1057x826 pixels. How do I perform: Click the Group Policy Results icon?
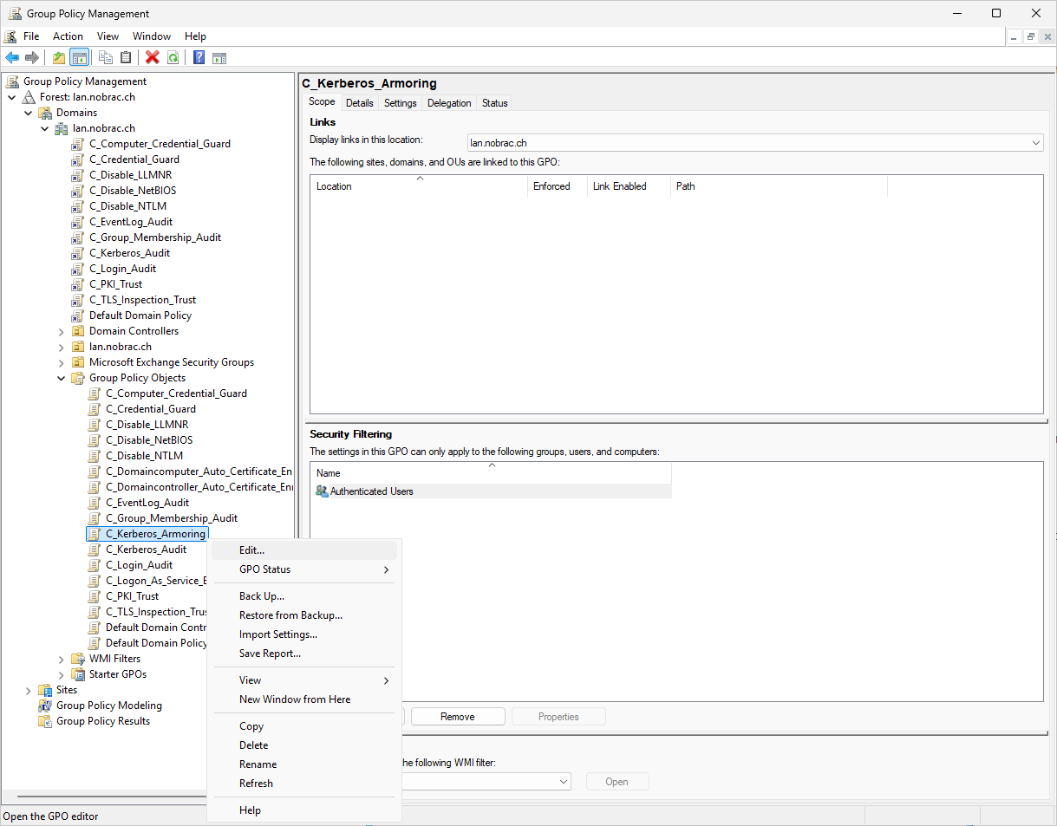[46, 721]
